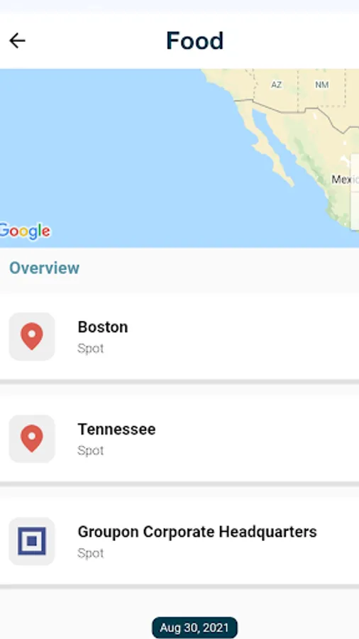Go back using the arrow icon
The width and height of the screenshot is (359, 639).
[17, 40]
